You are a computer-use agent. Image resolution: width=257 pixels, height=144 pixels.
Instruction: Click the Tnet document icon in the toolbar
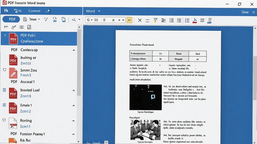pos(25,20)
